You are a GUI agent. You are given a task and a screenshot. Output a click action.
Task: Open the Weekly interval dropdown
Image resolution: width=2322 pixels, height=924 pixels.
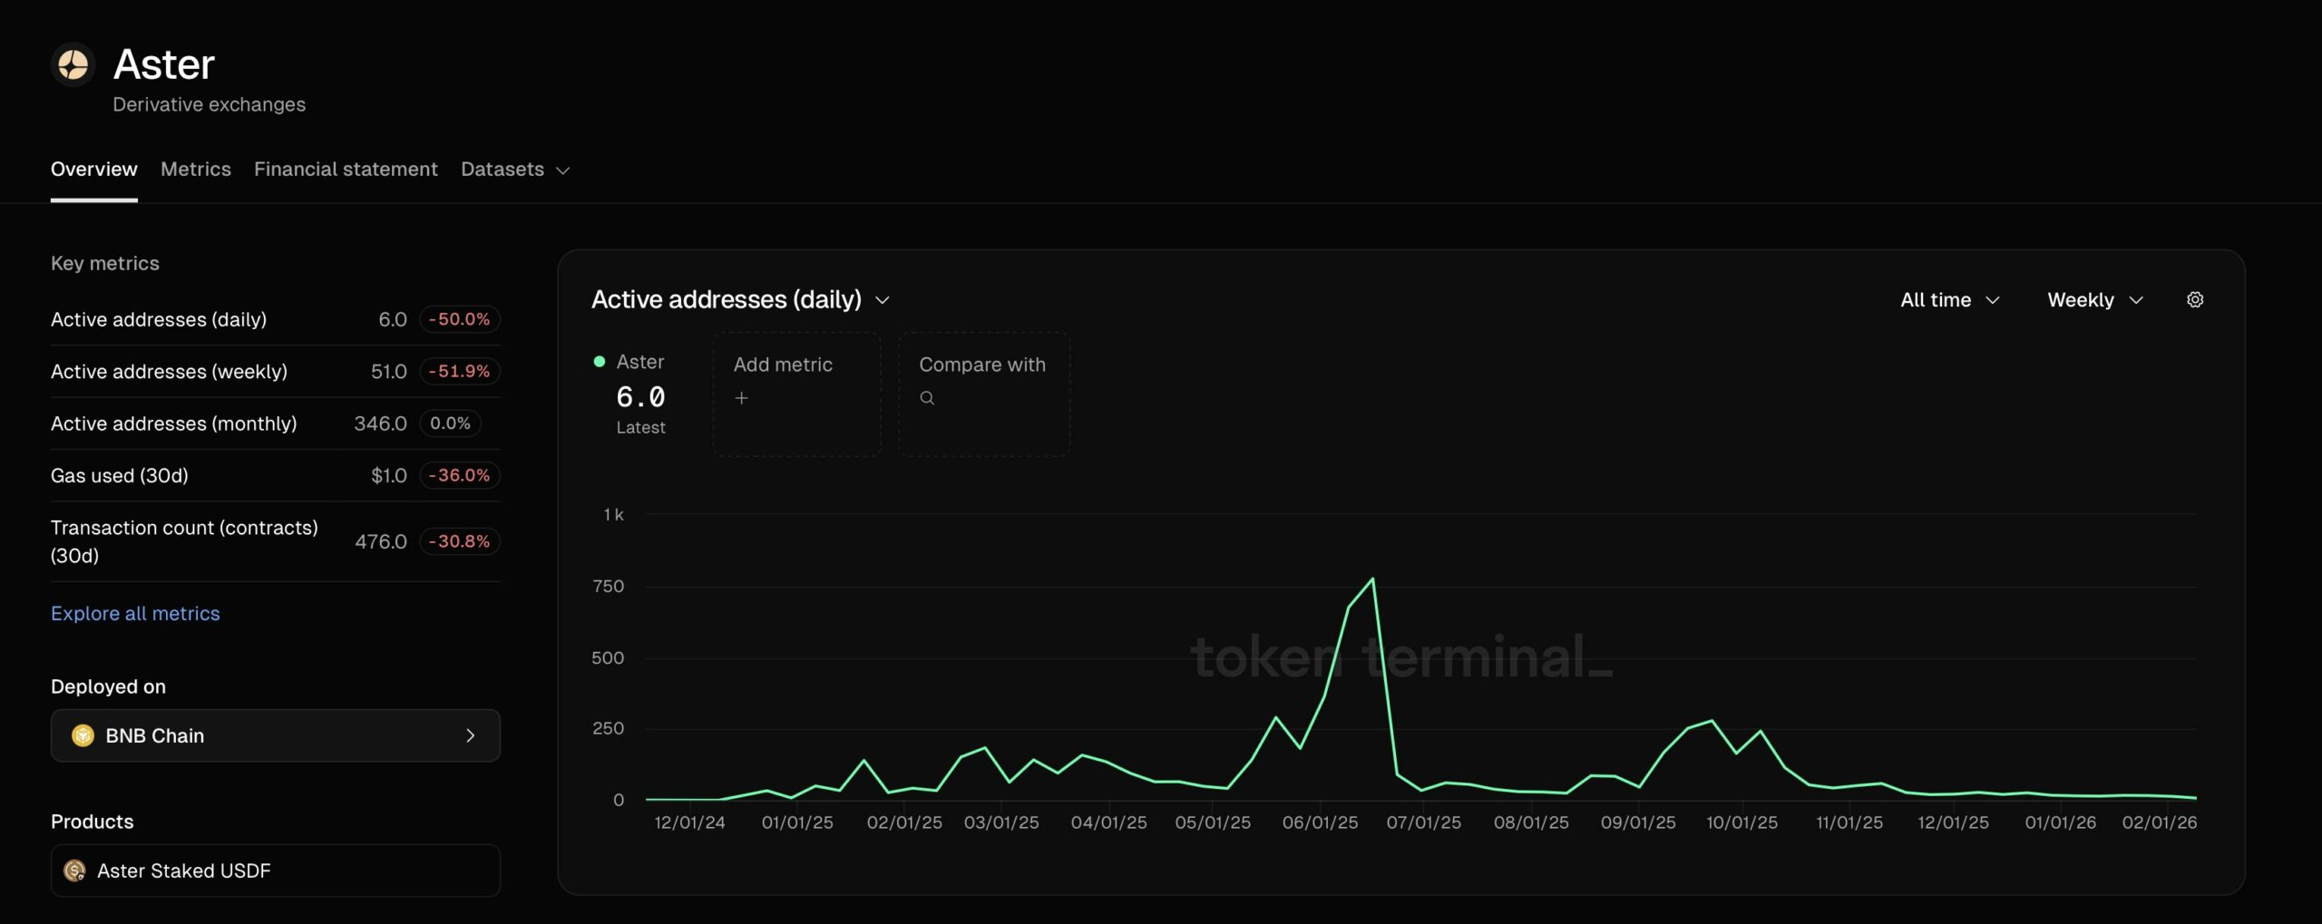2095,299
